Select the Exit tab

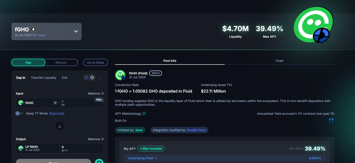tap(64, 78)
